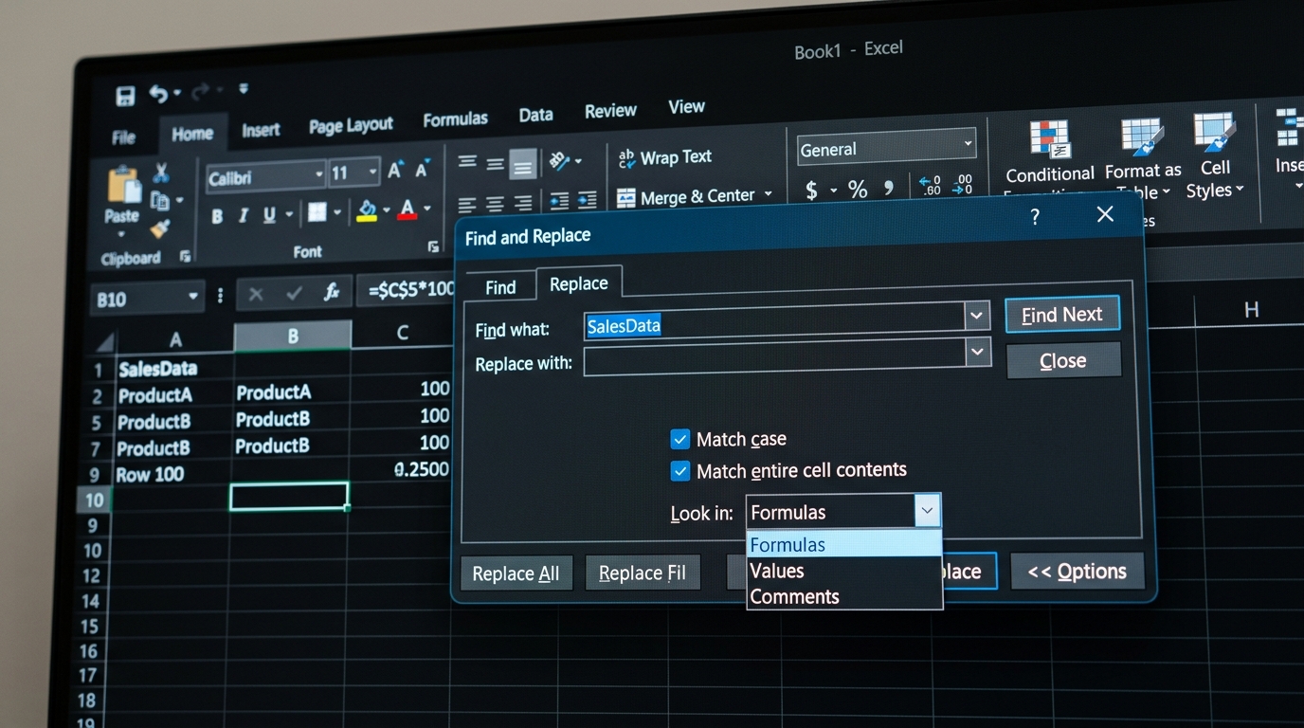The width and height of the screenshot is (1304, 728).
Task: Choose Comments in the Look in list
Action: pos(843,596)
